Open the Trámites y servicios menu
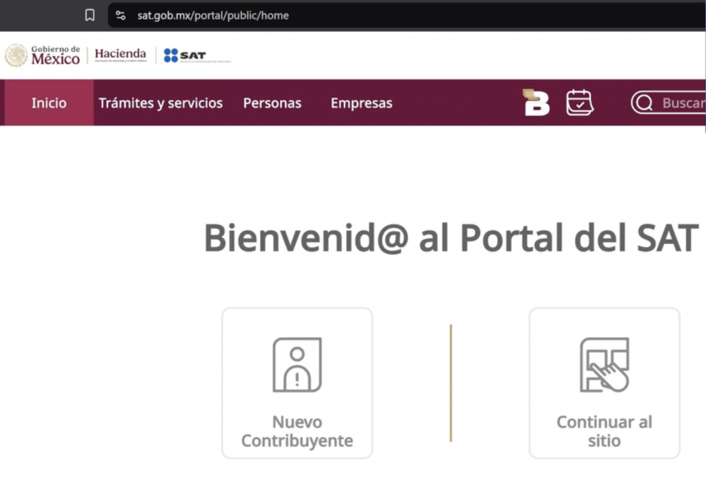 161,103
